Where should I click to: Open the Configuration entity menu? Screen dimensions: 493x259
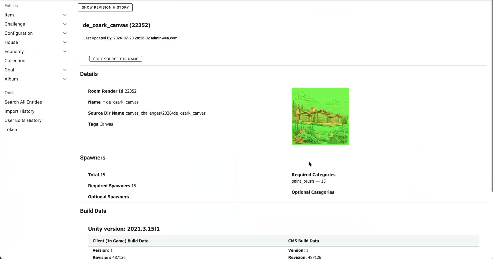[x=19, y=33]
